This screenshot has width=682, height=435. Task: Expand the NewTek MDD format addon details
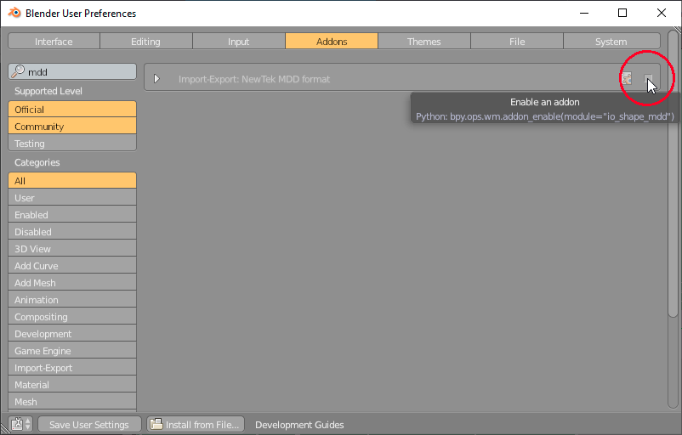pos(156,79)
